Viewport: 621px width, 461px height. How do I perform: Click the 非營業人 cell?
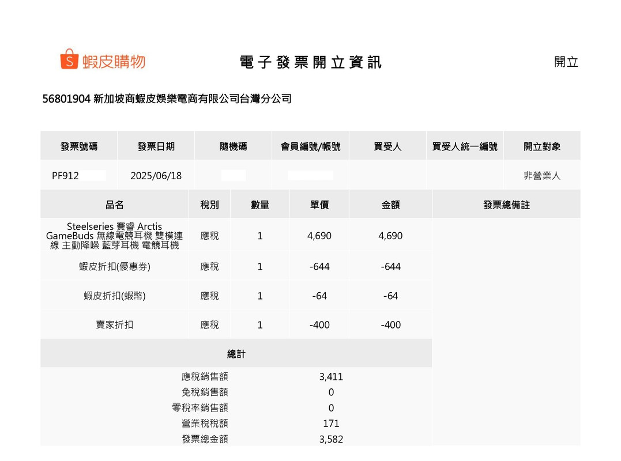click(x=542, y=176)
